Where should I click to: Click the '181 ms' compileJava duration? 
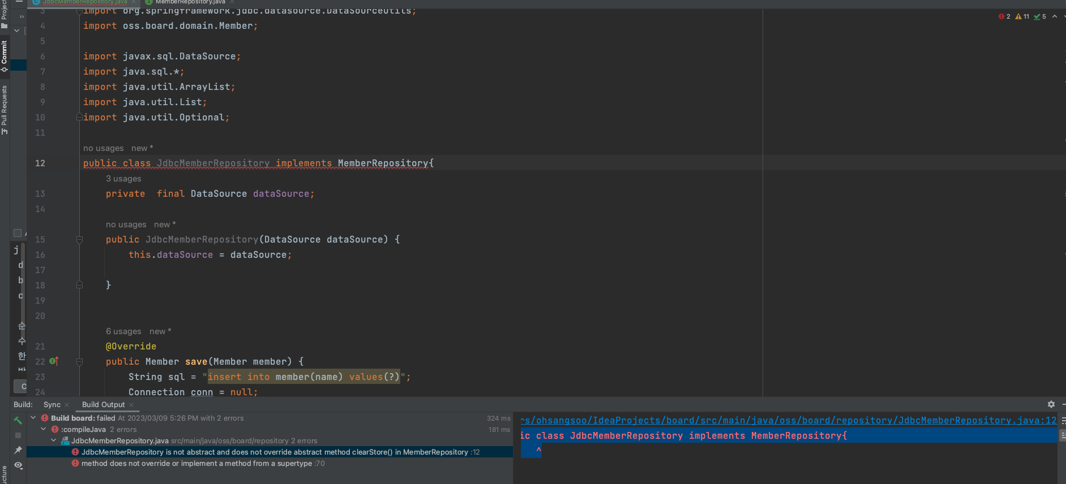tap(499, 430)
